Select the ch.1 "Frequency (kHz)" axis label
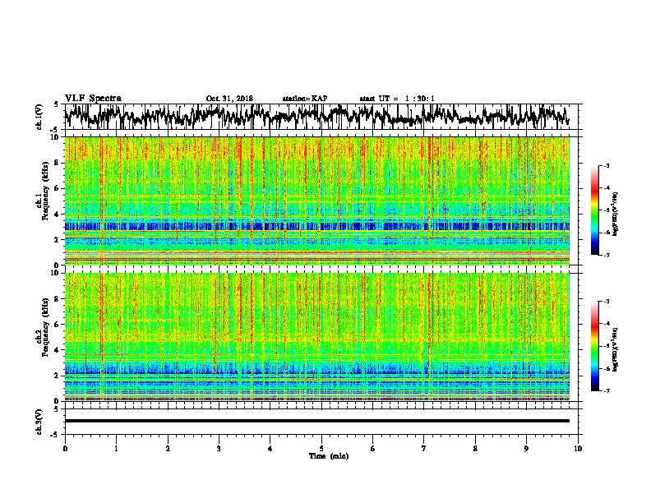The height and width of the screenshot is (503, 651). click(45, 192)
